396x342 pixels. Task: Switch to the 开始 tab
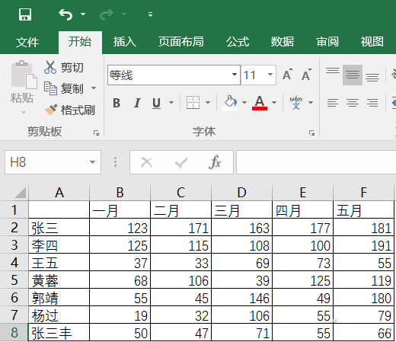point(80,42)
